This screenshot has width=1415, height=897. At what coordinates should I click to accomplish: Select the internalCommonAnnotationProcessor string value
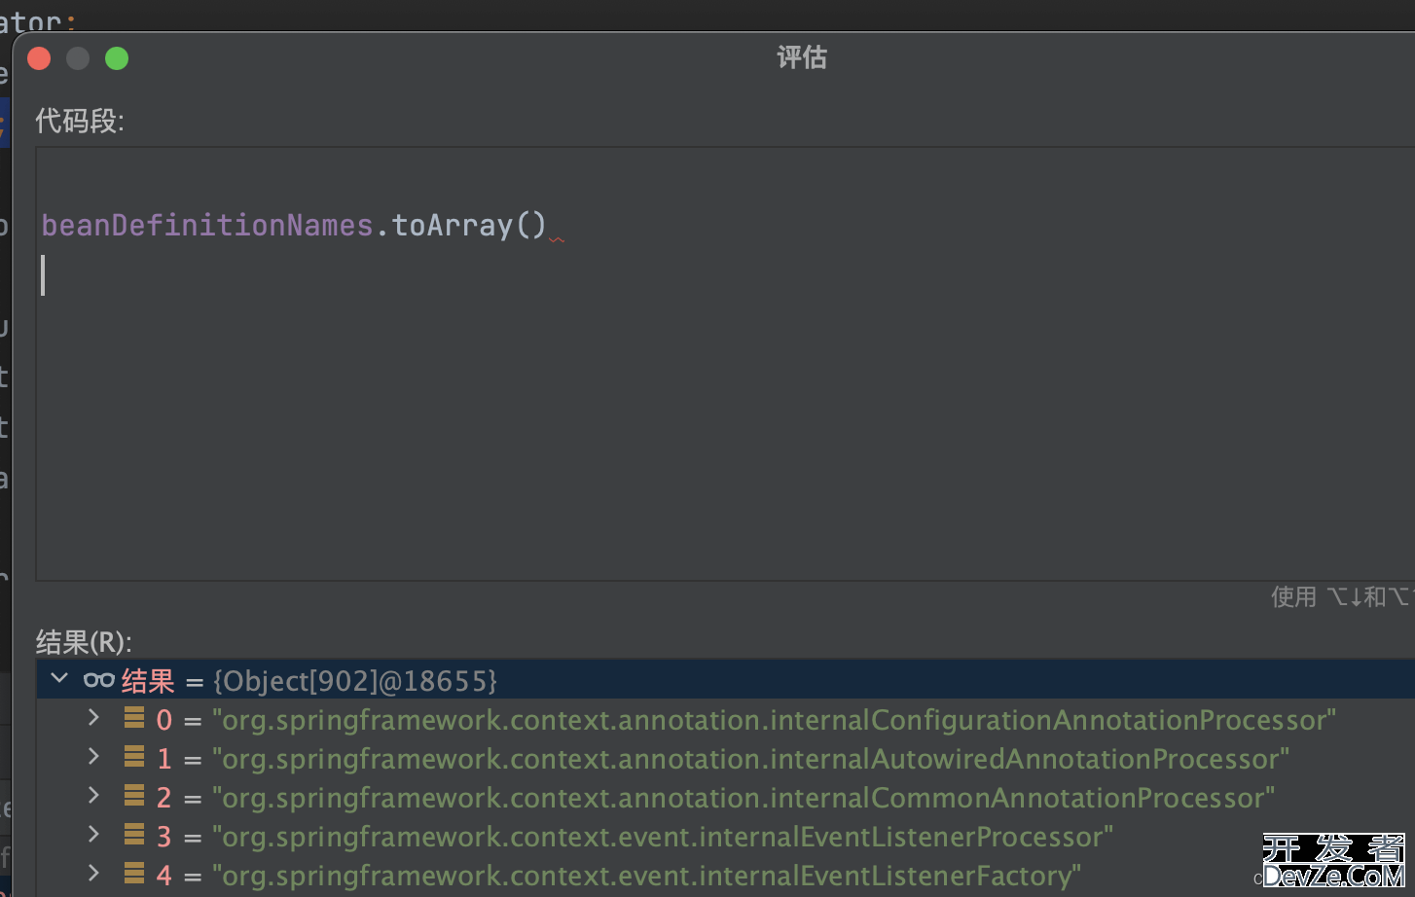click(744, 798)
